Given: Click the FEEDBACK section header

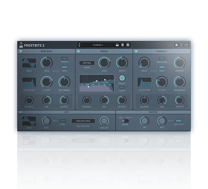Looking at the screenshot, I should pos(162,51).
